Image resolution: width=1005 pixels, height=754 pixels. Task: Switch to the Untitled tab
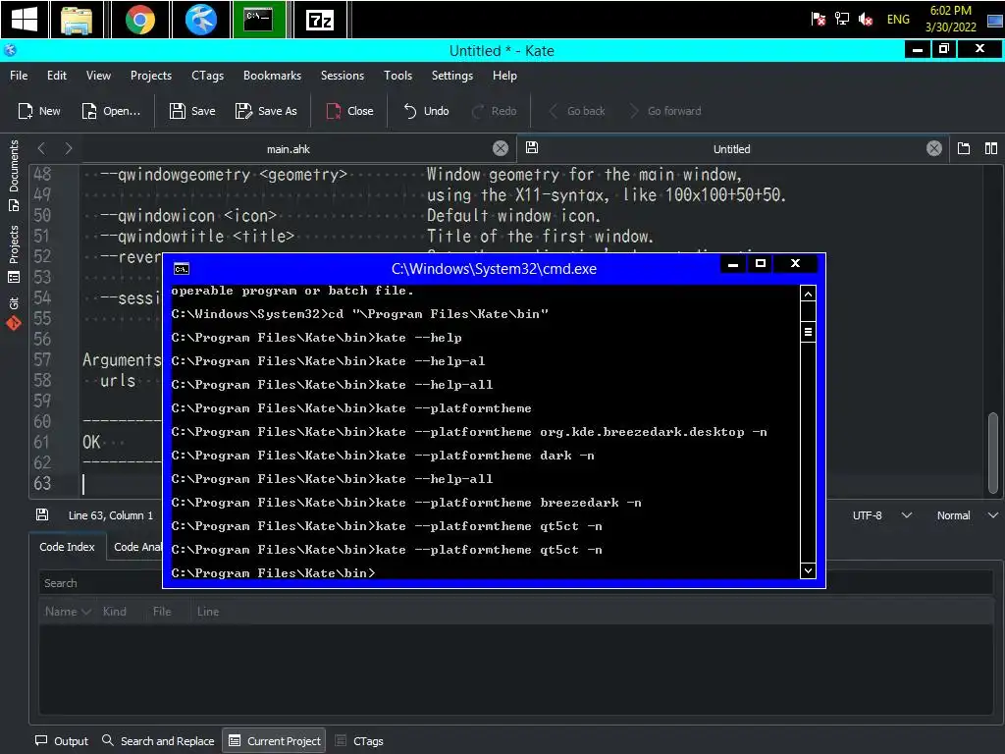coord(731,149)
